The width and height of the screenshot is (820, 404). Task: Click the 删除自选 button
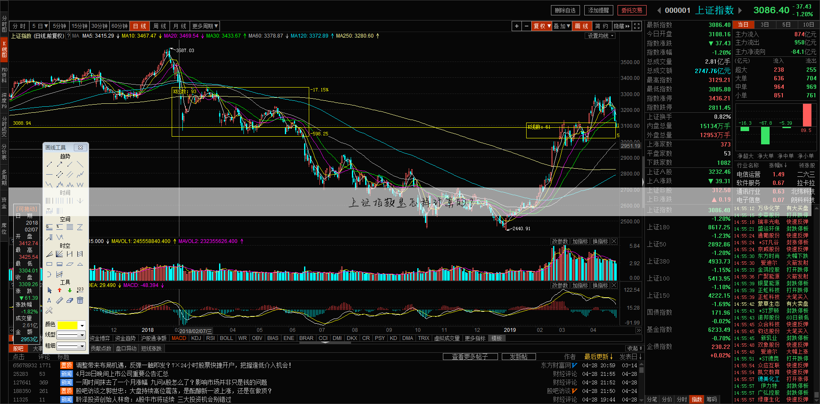[x=565, y=10]
